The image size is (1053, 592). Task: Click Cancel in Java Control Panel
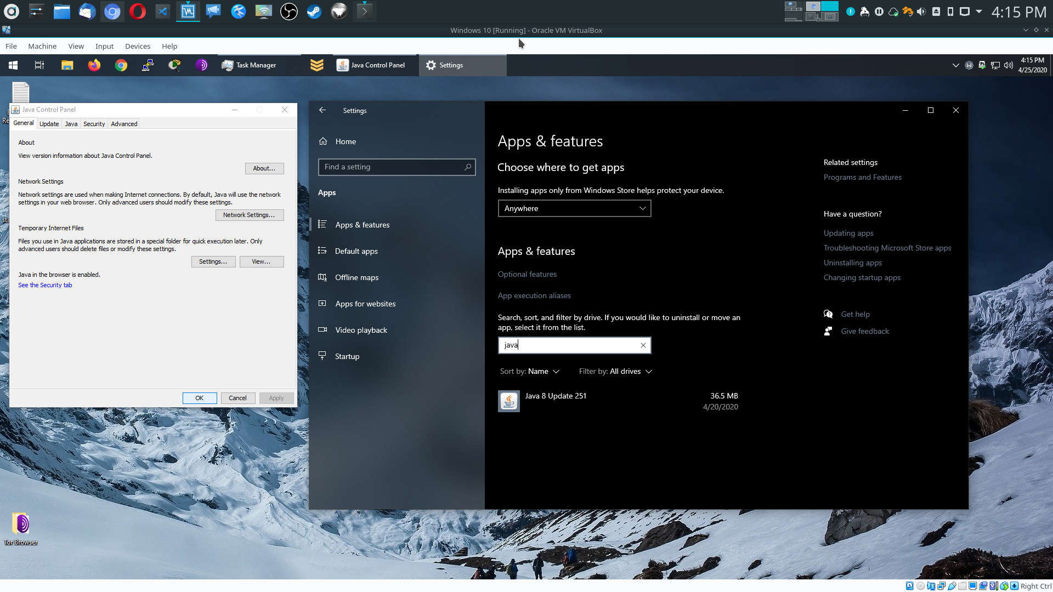coord(238,399)
